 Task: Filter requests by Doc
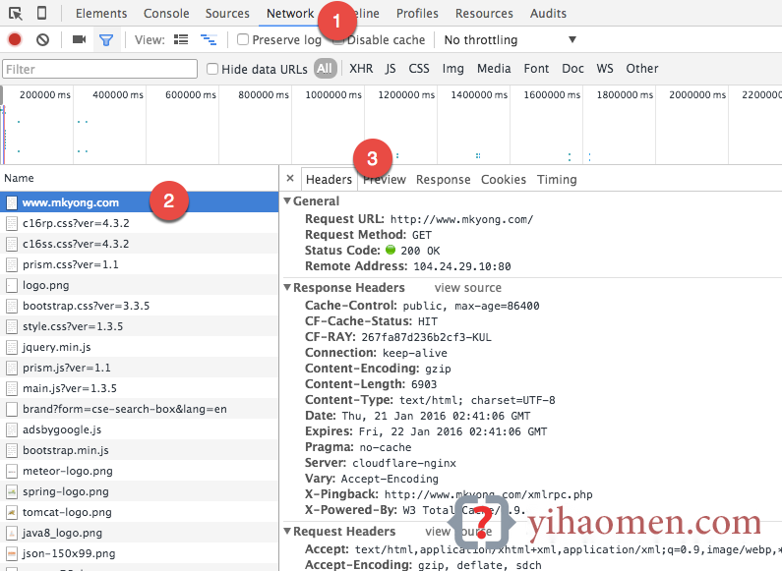tap(572, 68)
